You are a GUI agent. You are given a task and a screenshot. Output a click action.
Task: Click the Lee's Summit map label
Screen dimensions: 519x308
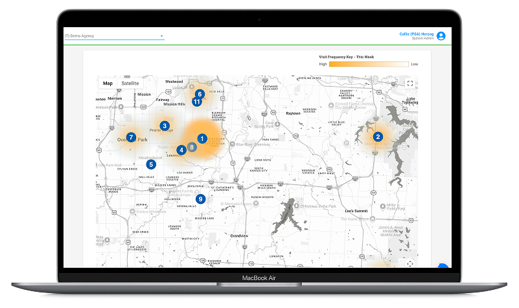[x=356, y=211]
